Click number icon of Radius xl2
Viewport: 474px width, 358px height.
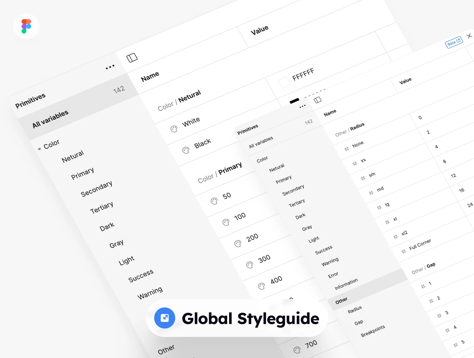(396, 237)
